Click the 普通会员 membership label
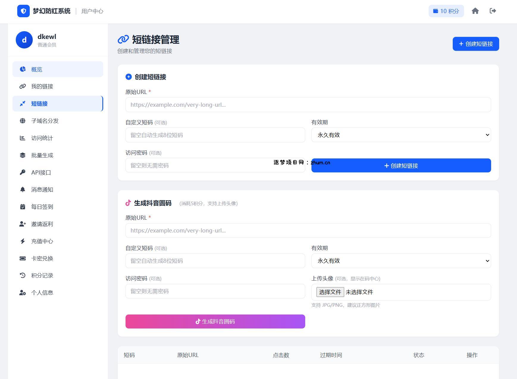The width and height of the screenshot is (517, 379). tap(47, 45)
